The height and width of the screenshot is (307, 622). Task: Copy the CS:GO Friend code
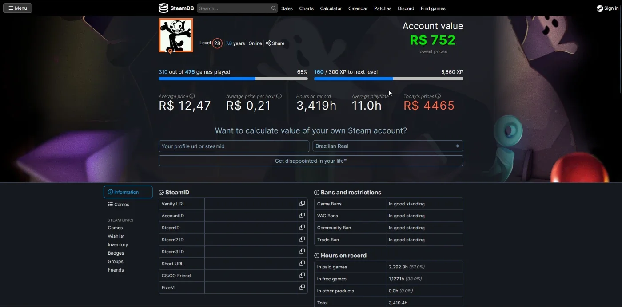(302, 276)
